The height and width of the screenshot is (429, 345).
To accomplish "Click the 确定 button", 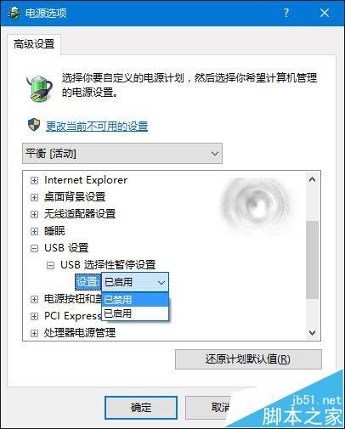I will coord(141,408).
